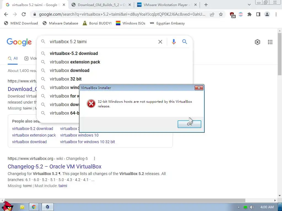Bookmark this tab with the star
Screen dimensions: 282x211
221,14
